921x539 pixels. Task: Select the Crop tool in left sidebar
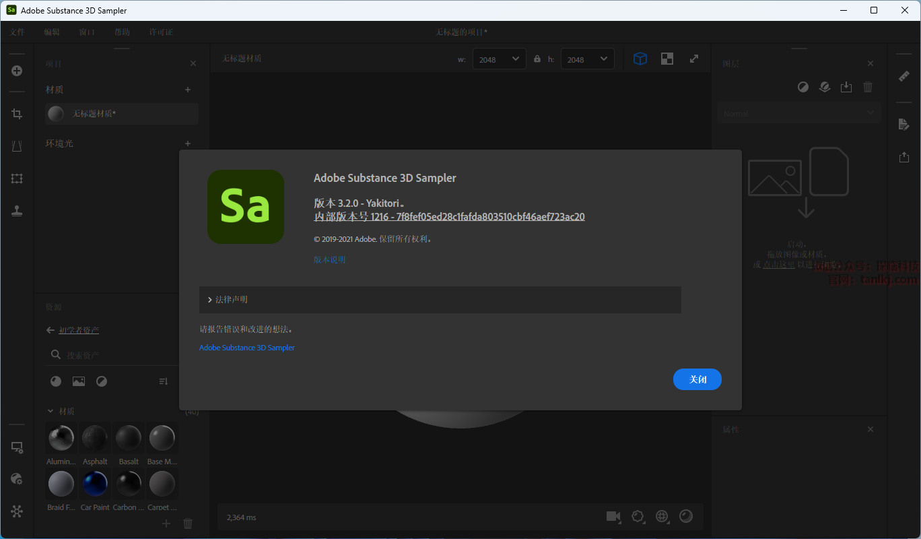17,114
